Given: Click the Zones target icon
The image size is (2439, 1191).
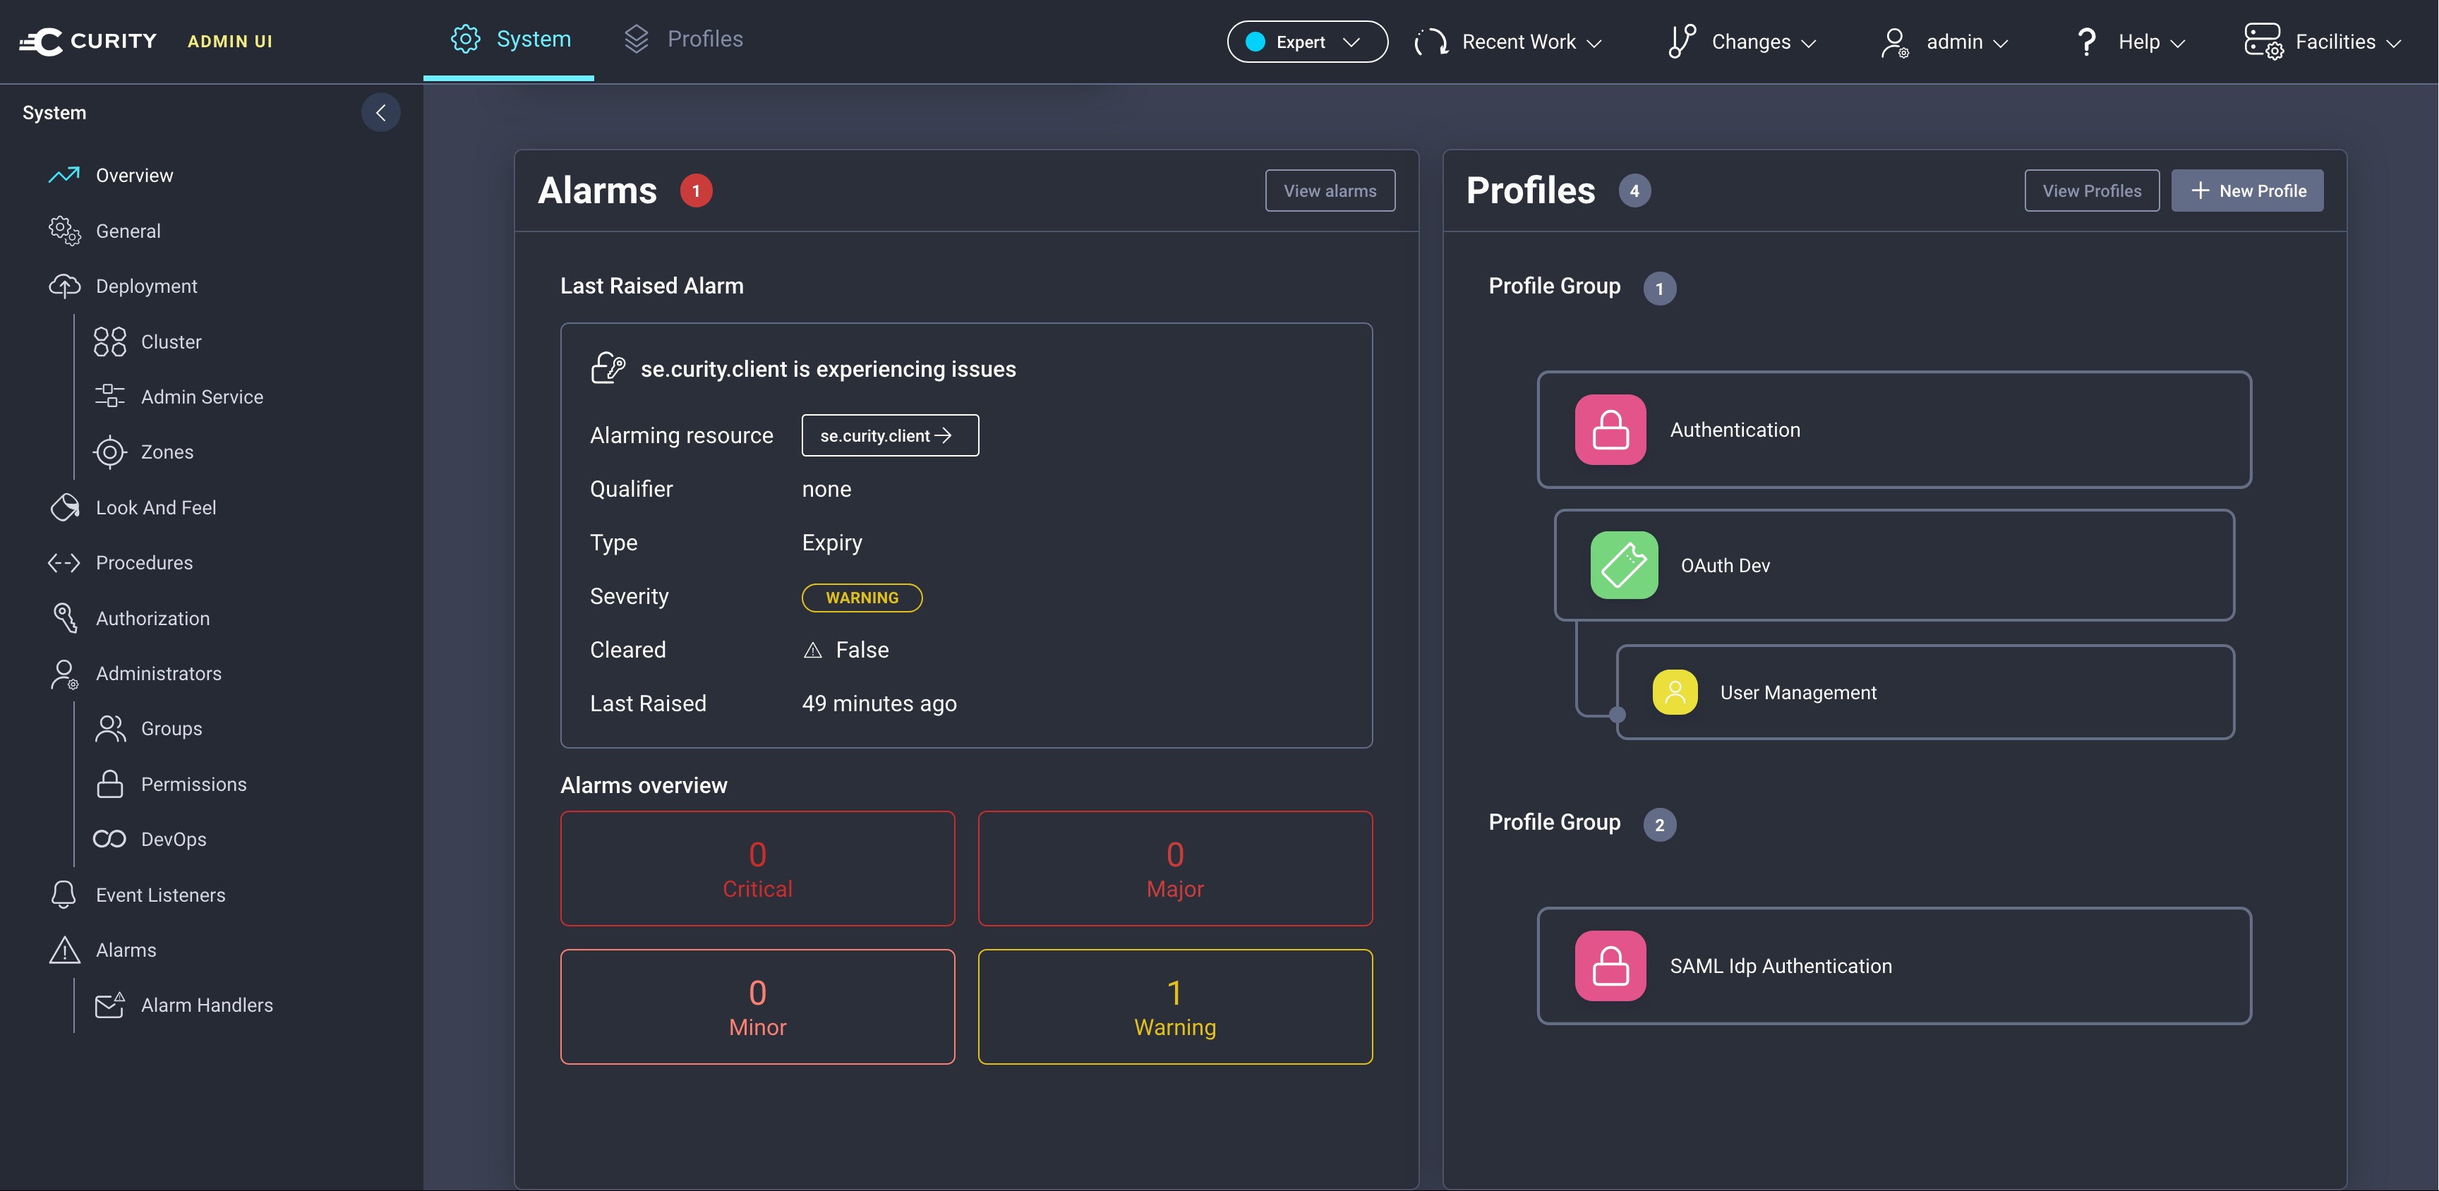Looking at the screenshot, I should click(x=110, y=452).
